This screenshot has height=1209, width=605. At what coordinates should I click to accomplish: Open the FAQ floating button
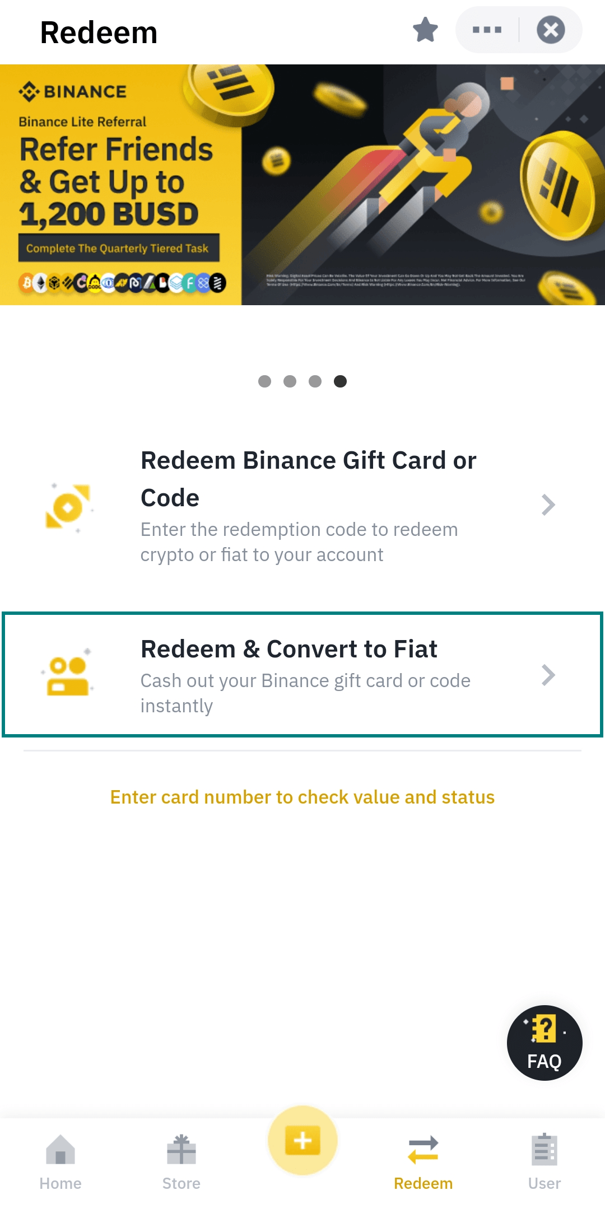[x=544, y=1043]
